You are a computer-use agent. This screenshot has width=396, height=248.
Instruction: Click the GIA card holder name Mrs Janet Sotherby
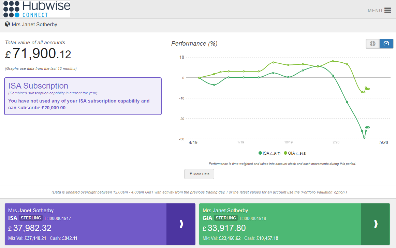[x=225, y=211]
